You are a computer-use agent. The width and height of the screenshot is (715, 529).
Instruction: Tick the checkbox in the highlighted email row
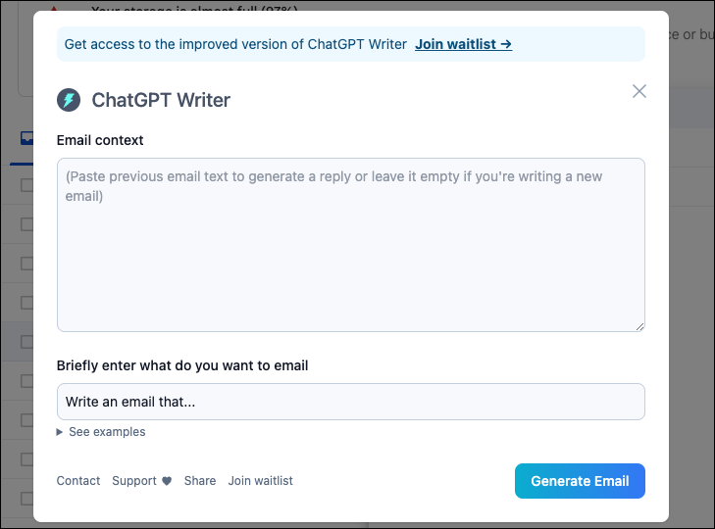26,342
